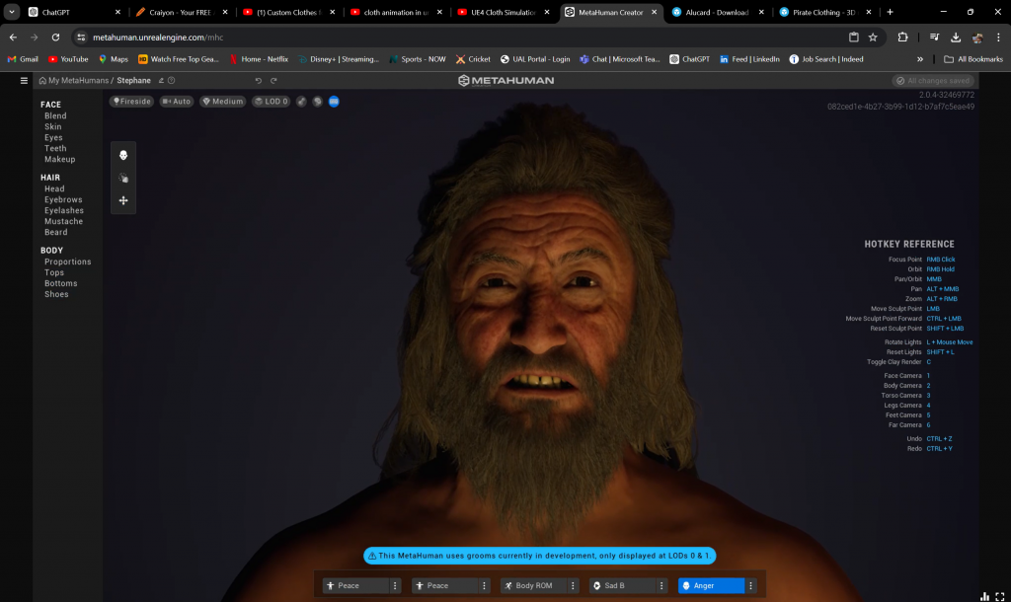This screenshot has height=602, width=1011.
Task: Open the Cricket bookmark
Action: (x=473, y=59)
